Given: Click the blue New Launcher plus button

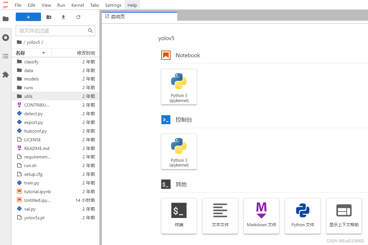Looking at the screenshot, I should click(x=28, y=17).
